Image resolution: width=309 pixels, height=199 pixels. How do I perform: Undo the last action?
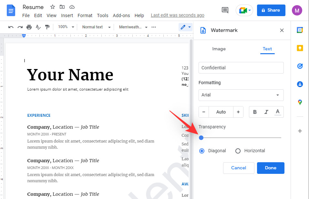(x=11, y=27)
